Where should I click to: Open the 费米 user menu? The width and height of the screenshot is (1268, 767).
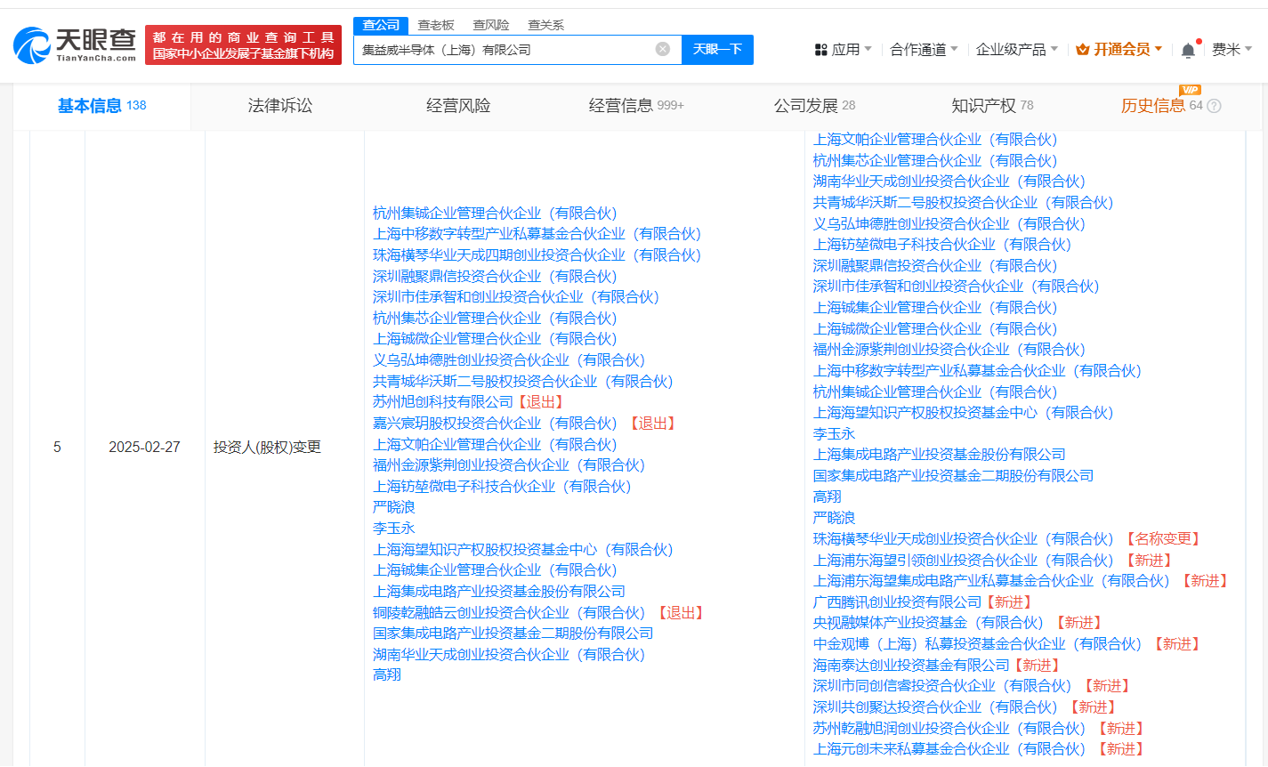click(1232, 50)
